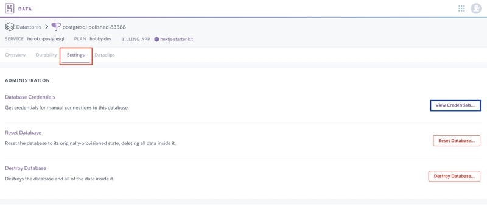
Task: Click the PLAN label
Action: click(x=80, y=39)
